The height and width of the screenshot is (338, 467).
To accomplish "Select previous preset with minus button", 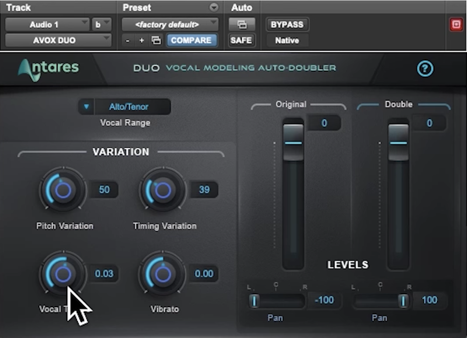I will tap(128, 40).
